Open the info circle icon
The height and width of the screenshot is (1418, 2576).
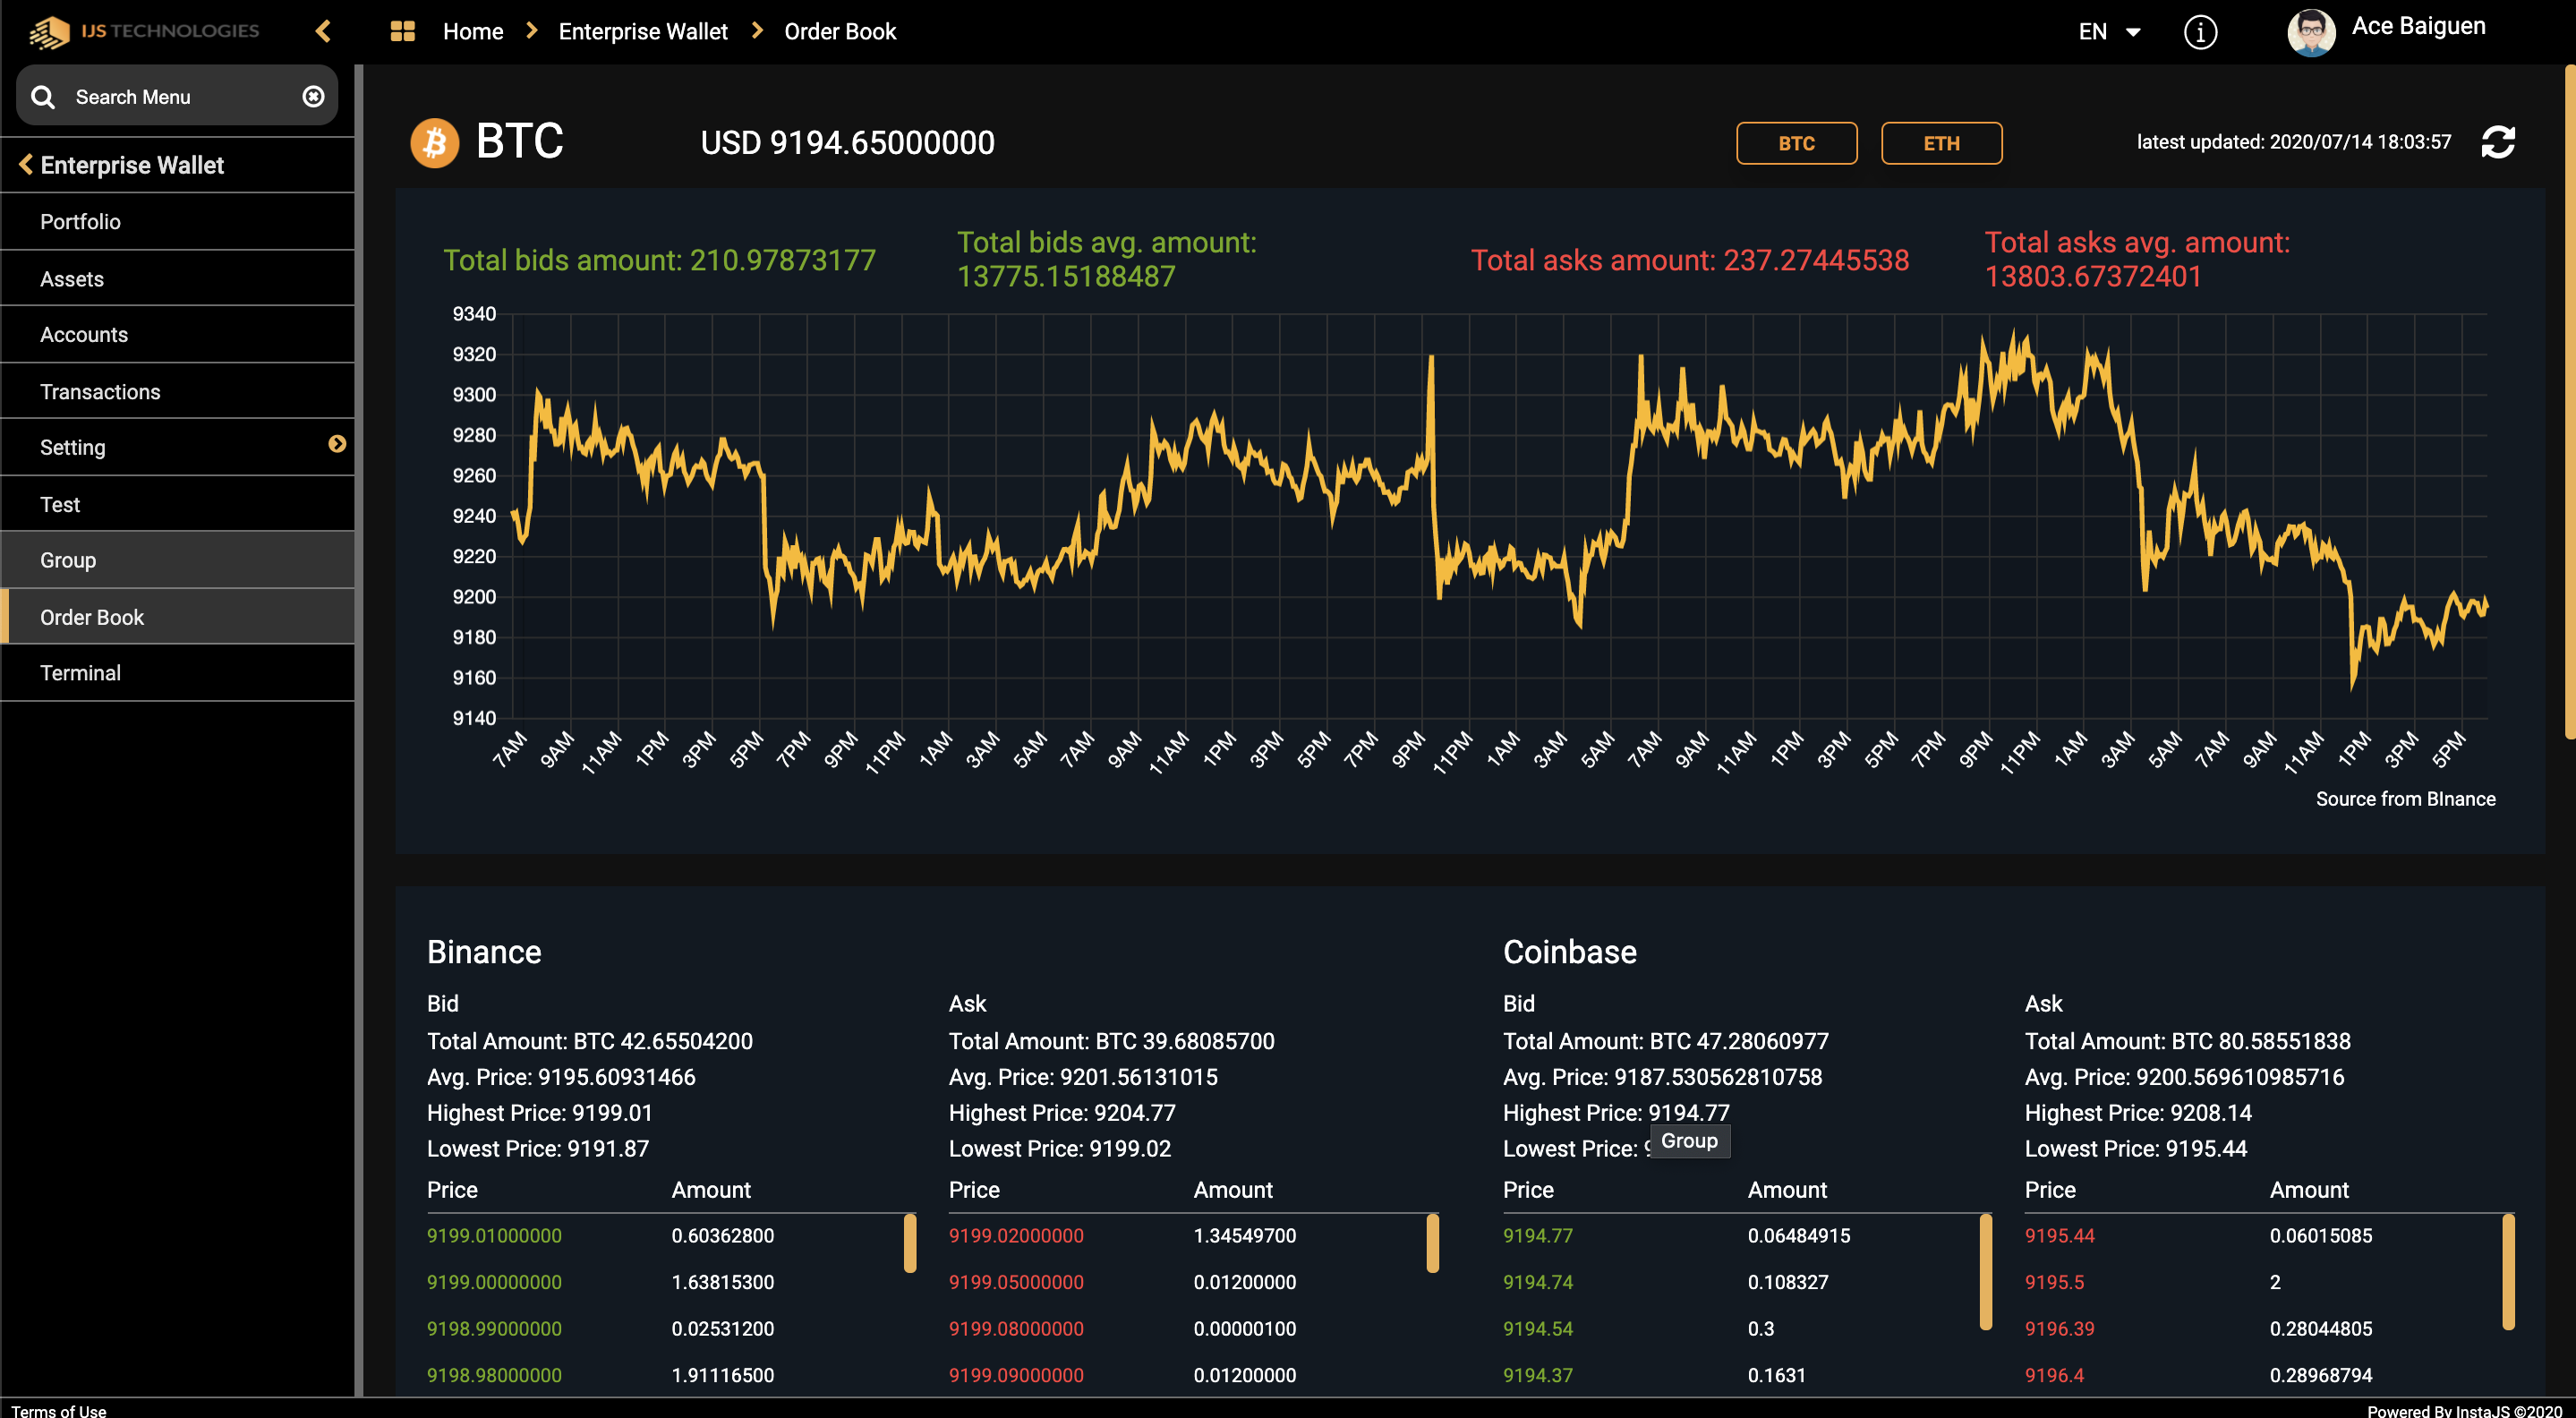click(2200, 32)
